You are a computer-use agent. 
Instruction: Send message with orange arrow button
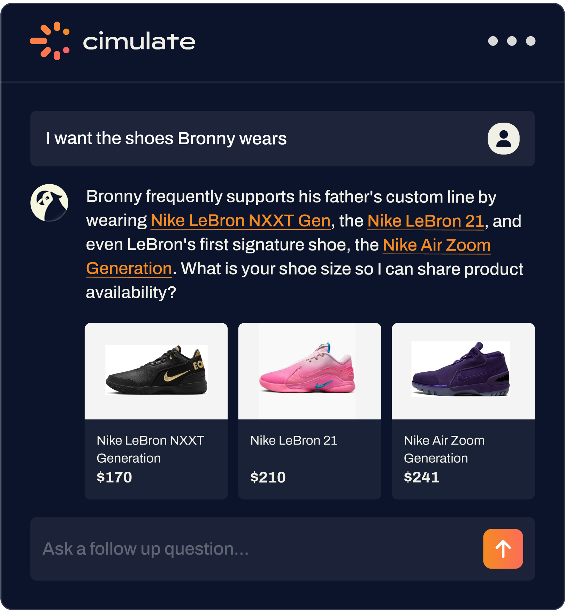tap(503, 549)
